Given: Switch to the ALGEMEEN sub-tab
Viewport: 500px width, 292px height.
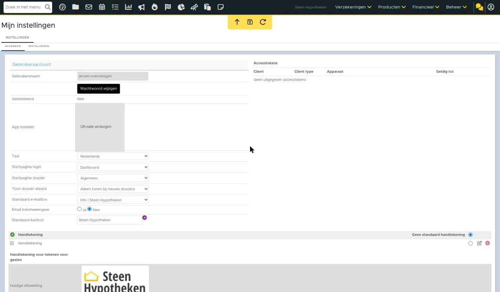Looking at the screenshot, I should pos(13,46).
